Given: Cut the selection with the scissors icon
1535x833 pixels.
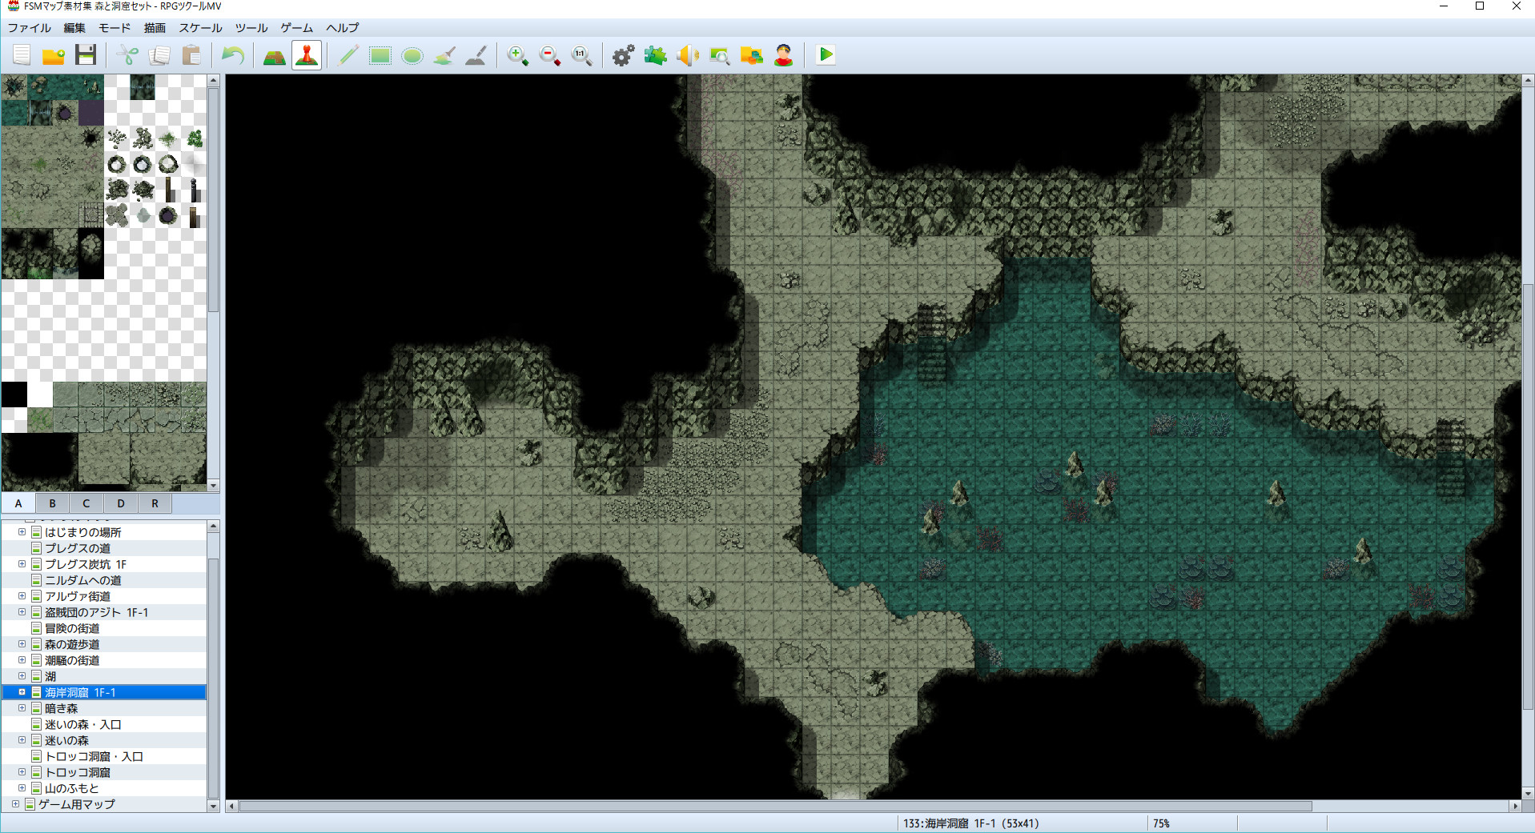Looking at the screenshot, I should (x=127, y=55).
